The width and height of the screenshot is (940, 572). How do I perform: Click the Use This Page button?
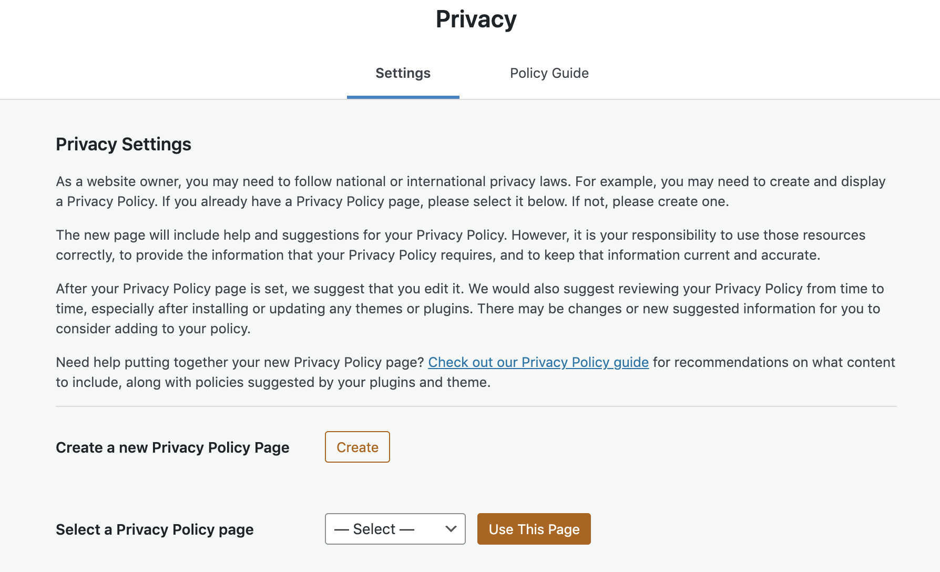coord(534,529)
